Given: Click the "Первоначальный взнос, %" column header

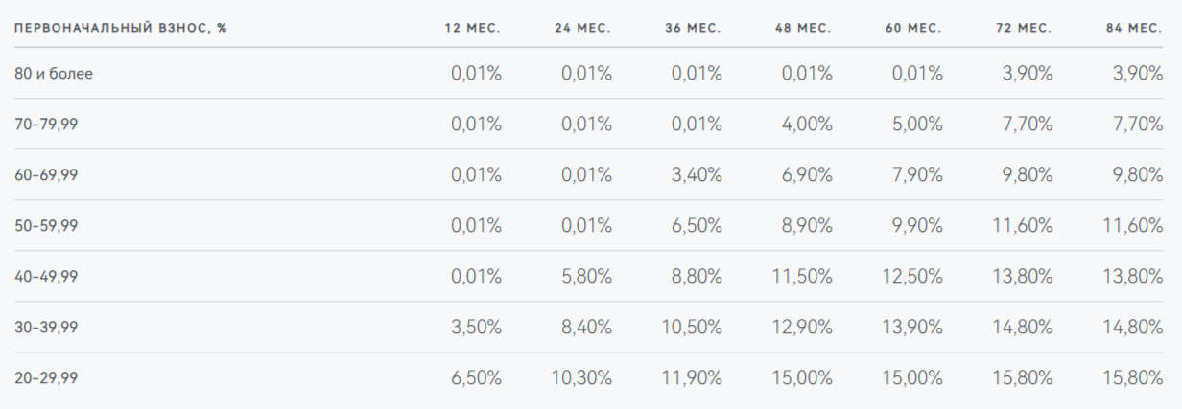Looking at the screenshot, I should 121,28.
